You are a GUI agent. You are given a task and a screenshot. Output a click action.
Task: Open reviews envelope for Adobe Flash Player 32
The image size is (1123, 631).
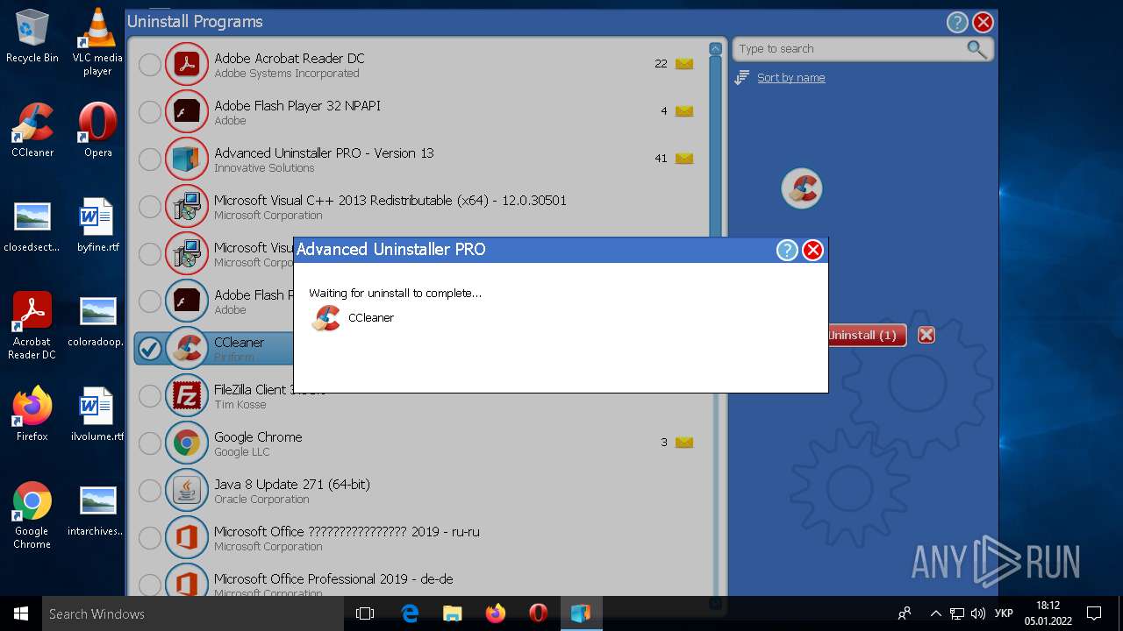click(x=684, y=111)
